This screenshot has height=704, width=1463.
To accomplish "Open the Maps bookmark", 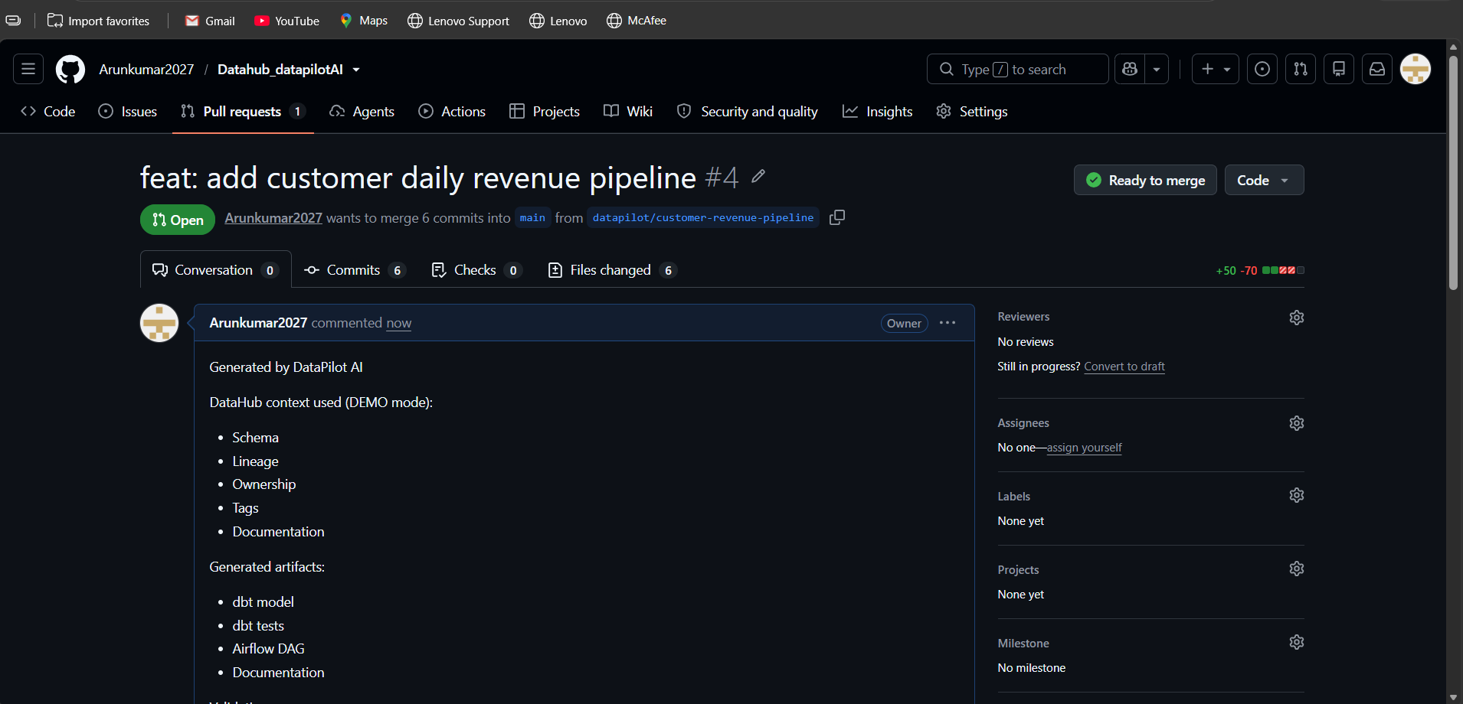I will tap(364, 21).
